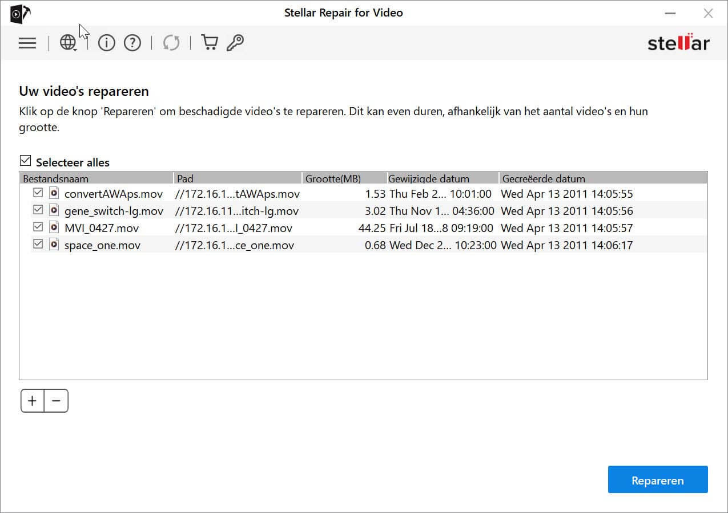Click path //172.16.1...l_0427.mov

pyautogui.click(x=234, y=228)
